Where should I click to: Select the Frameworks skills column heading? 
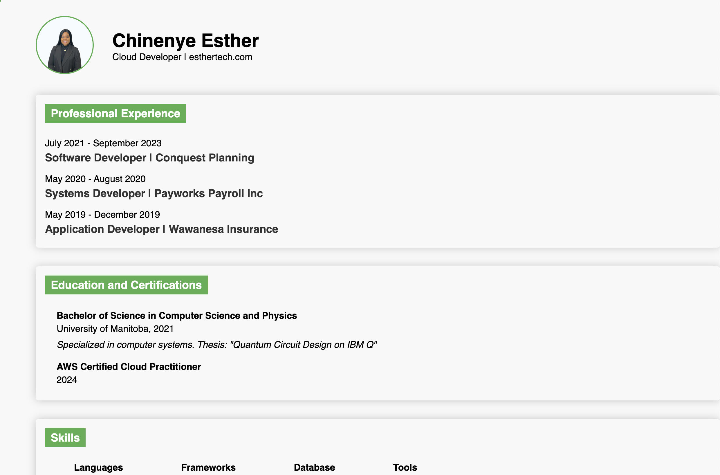[x=208, y=467]
